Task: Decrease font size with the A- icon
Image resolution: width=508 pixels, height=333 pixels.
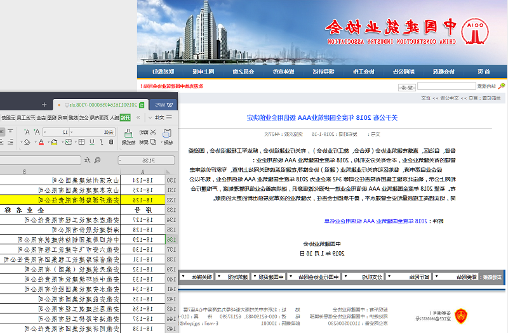Action: coord(27,132)
